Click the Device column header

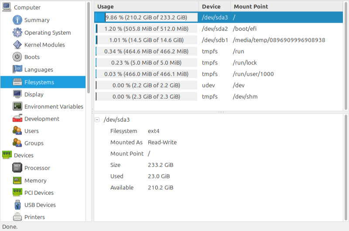[x=215, y=7]
